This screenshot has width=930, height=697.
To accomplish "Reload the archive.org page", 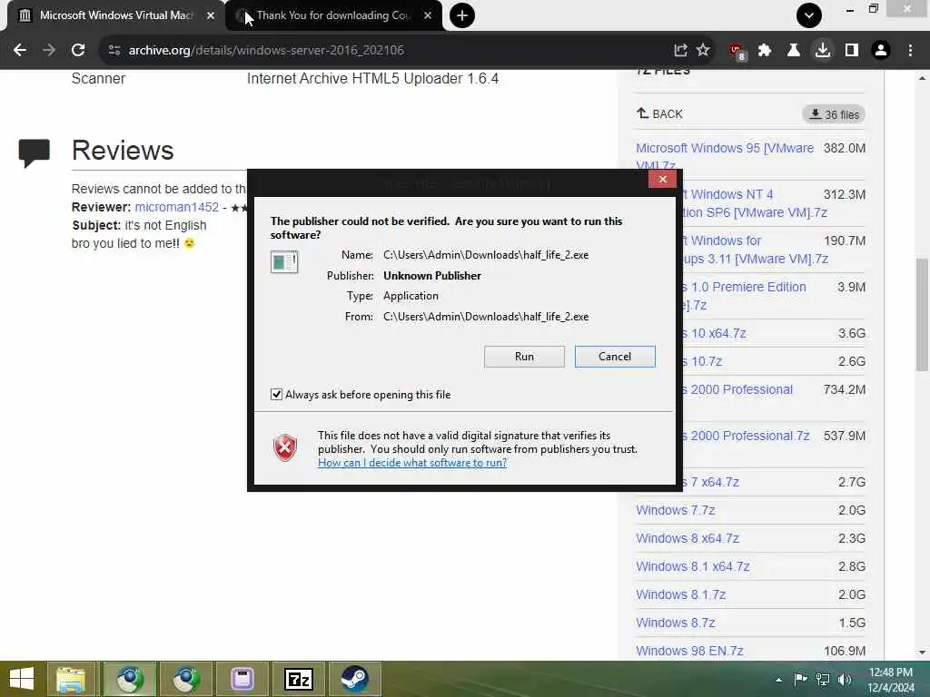I will pyautogui.click(x=78, y=51).
